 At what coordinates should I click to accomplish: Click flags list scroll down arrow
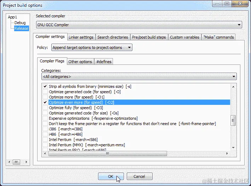pyautogui.click(x=233, y=147)
